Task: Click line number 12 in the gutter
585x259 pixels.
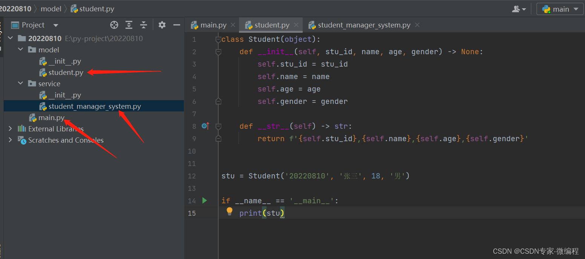Action: (192, 176)
